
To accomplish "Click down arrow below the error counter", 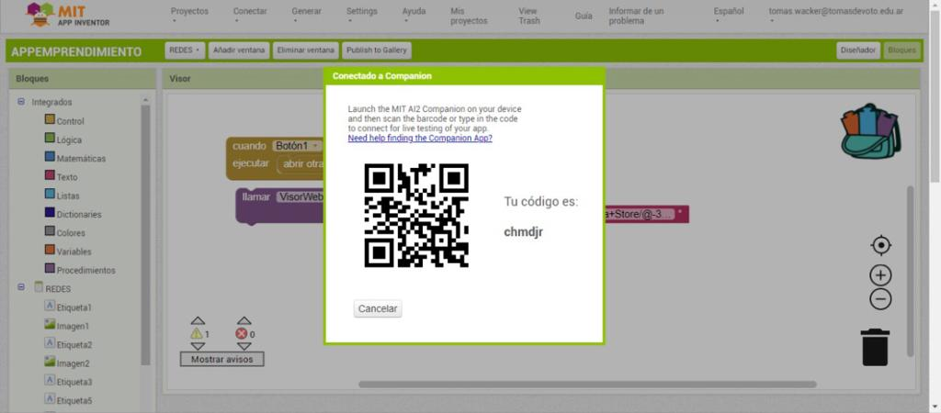I will [244, 347].
